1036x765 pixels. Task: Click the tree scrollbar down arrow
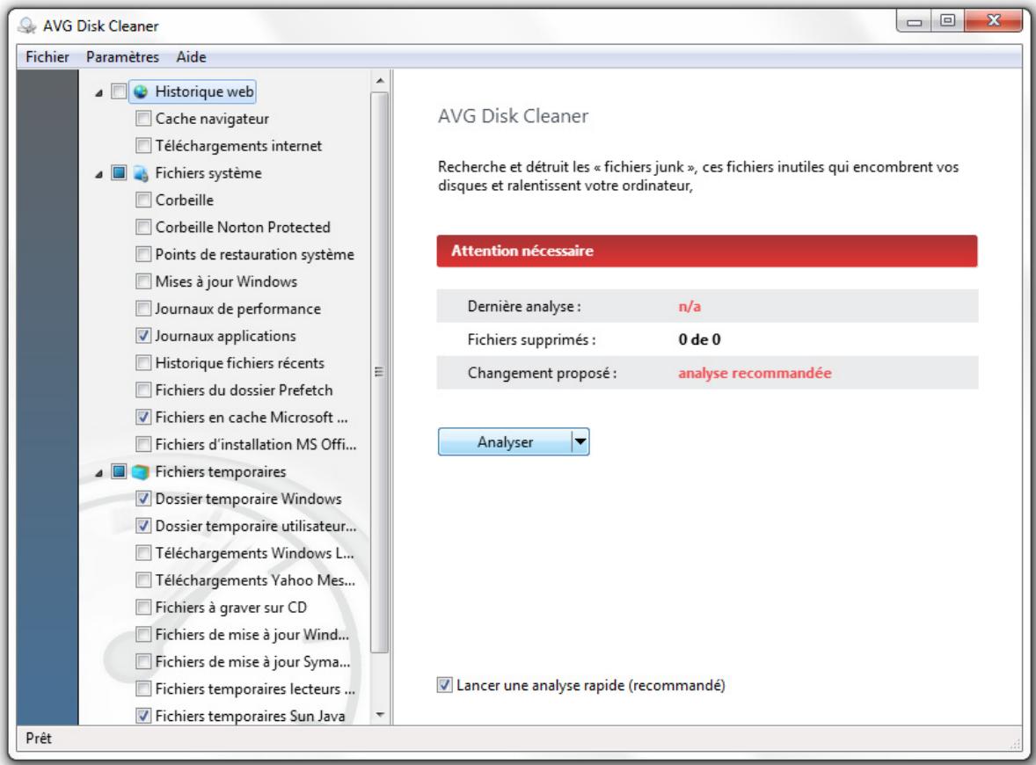point(380,715)
